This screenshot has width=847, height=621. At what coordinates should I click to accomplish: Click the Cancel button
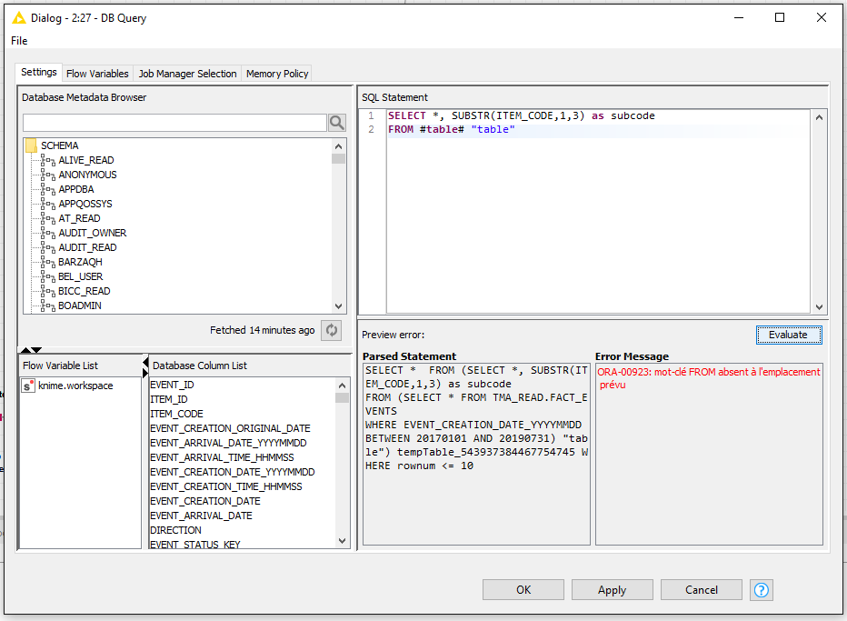pyautogui.click(x=701, y=590)
